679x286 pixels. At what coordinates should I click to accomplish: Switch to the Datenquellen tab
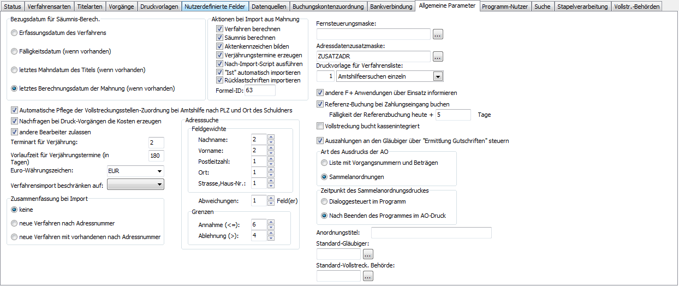[269, 7]
